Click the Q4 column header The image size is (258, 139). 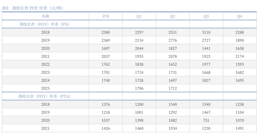(240, 16)
